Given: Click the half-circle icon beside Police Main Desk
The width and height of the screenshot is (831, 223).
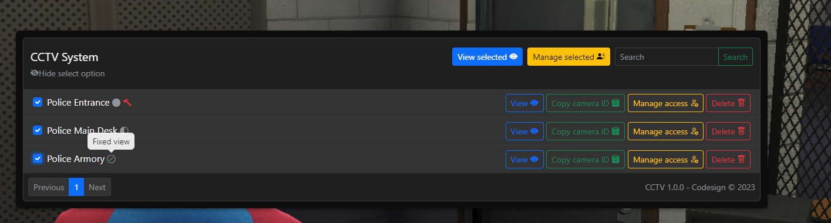Looking at the screenshot, I should tap(124, 130).
